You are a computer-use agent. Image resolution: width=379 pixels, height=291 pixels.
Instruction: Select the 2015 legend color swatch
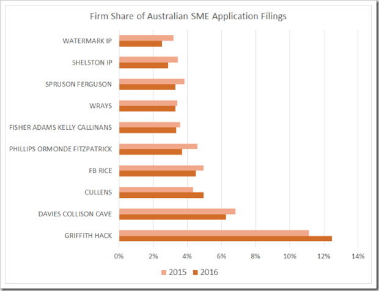click(x=164, y=273)
